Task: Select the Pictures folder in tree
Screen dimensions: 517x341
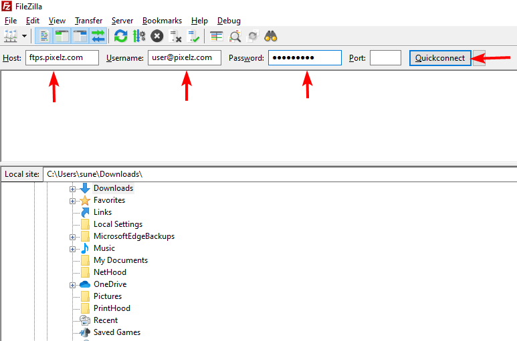Action: point(108,296)
